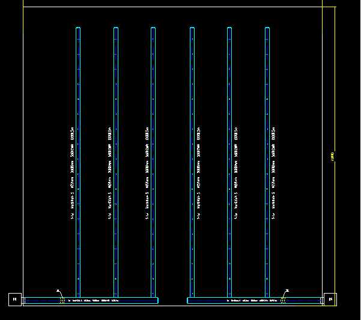Select rotated text label beside fourth bar
This screenshot has height=320, width=361.
tap(198, 173)
